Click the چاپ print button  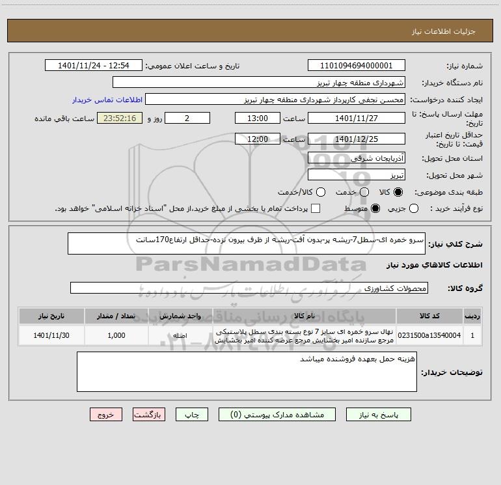tap(192, 415)
